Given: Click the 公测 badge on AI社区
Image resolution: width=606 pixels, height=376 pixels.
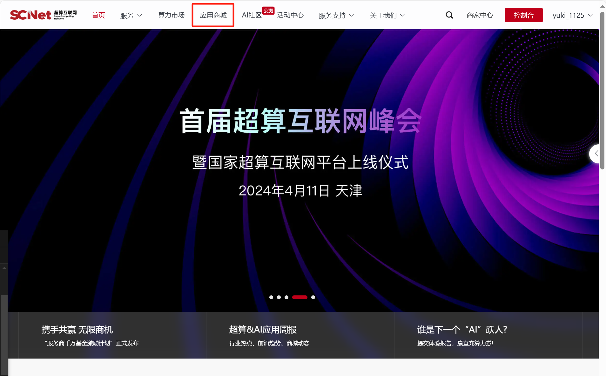Looking at the screenshot, I should [268, 10].
